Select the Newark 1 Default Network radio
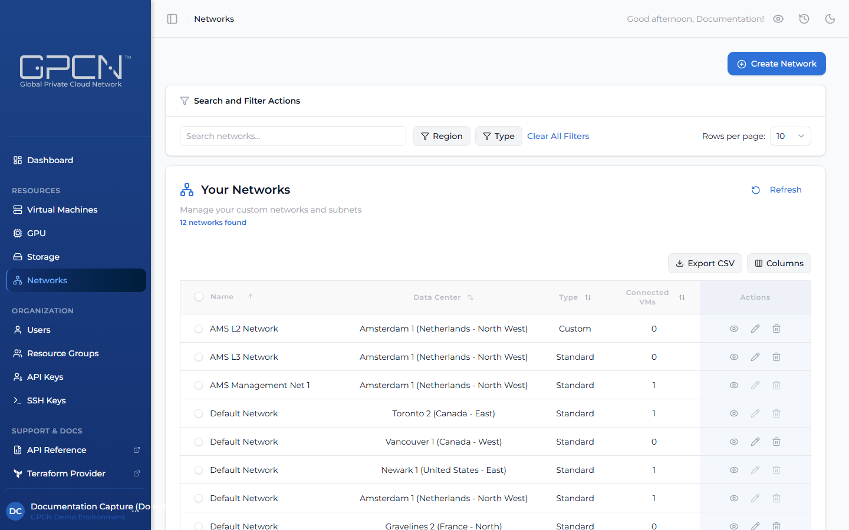Image resolution: width=849 pixels, height=530 pixels. click(x=199, y=470)
